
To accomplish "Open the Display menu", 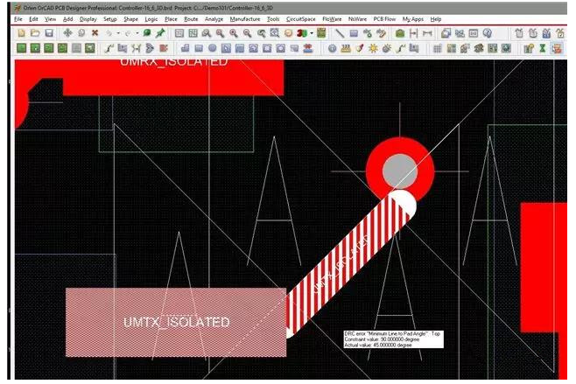I will [88, 19].
